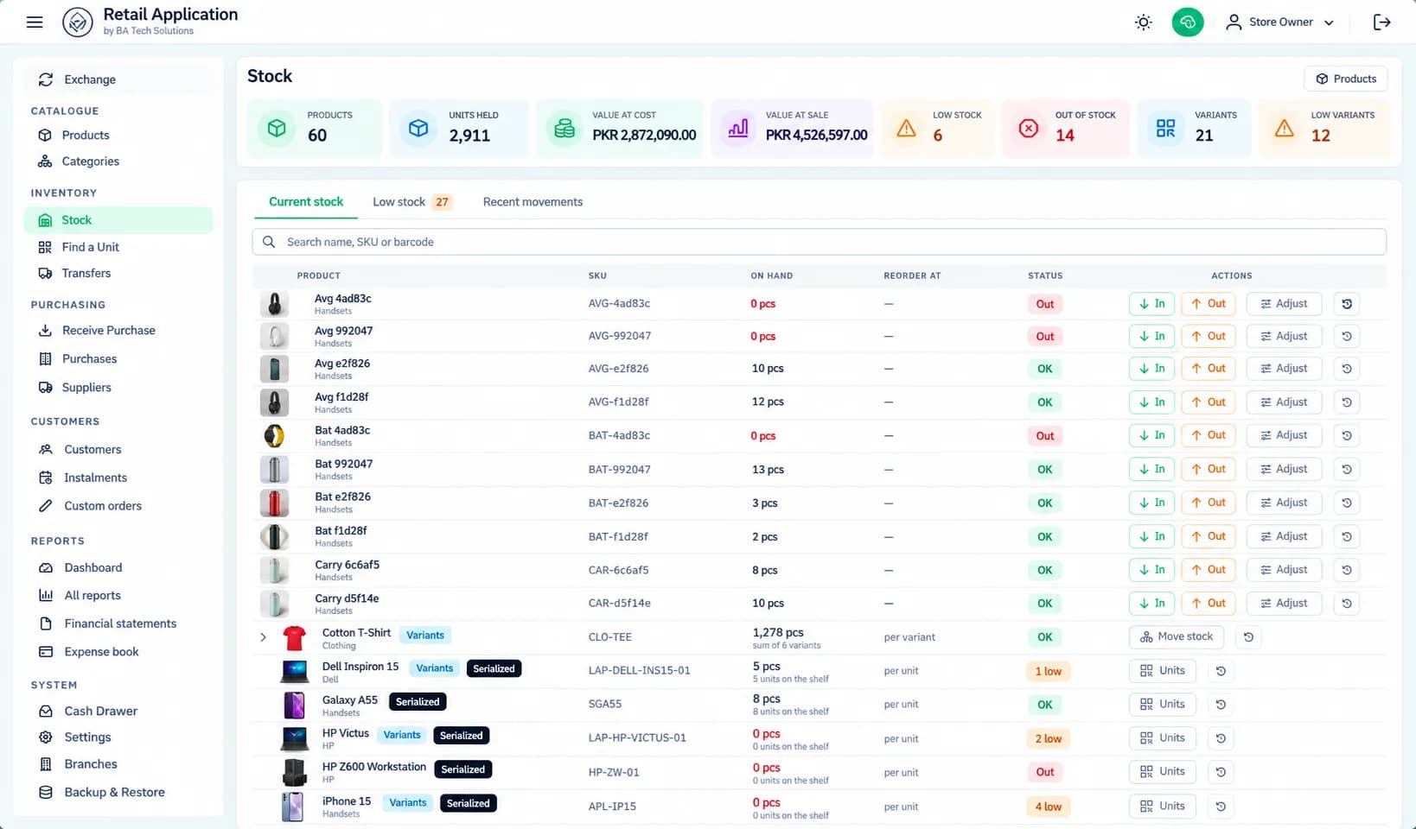
Task: Click the Variants badge on HP Victus
Action: click(402, 735)
